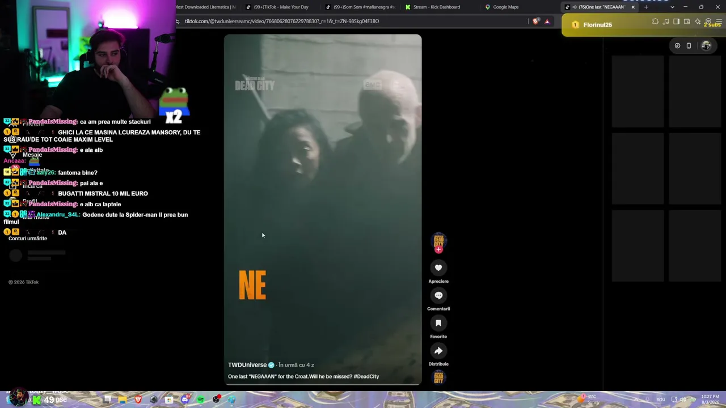Expand the tab search dropdown arrow
Image resolution: width=726 pixels, height=408 pixels.
click(673, 7)
